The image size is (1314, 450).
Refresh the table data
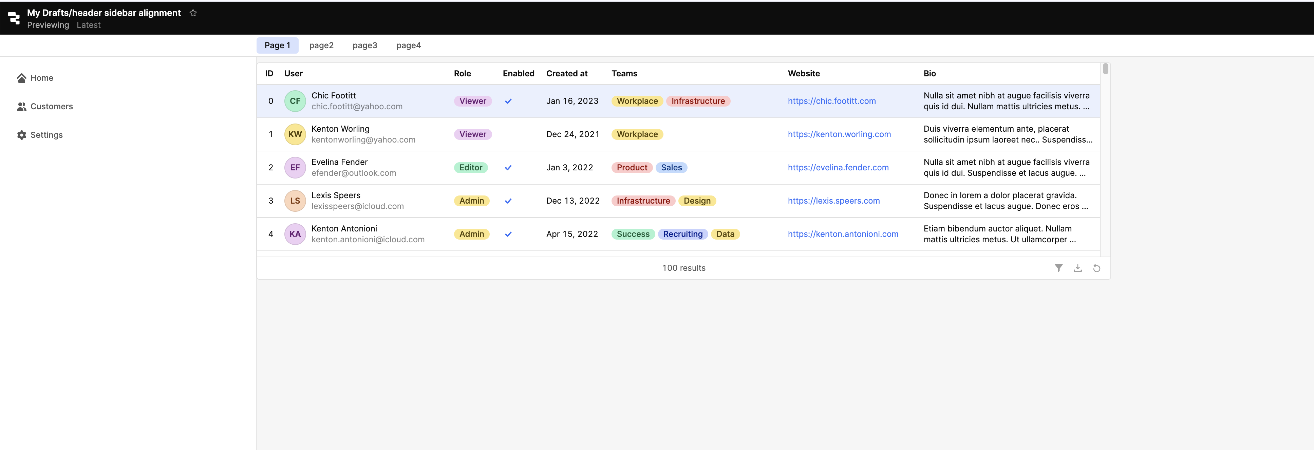tap(1096, 268)
